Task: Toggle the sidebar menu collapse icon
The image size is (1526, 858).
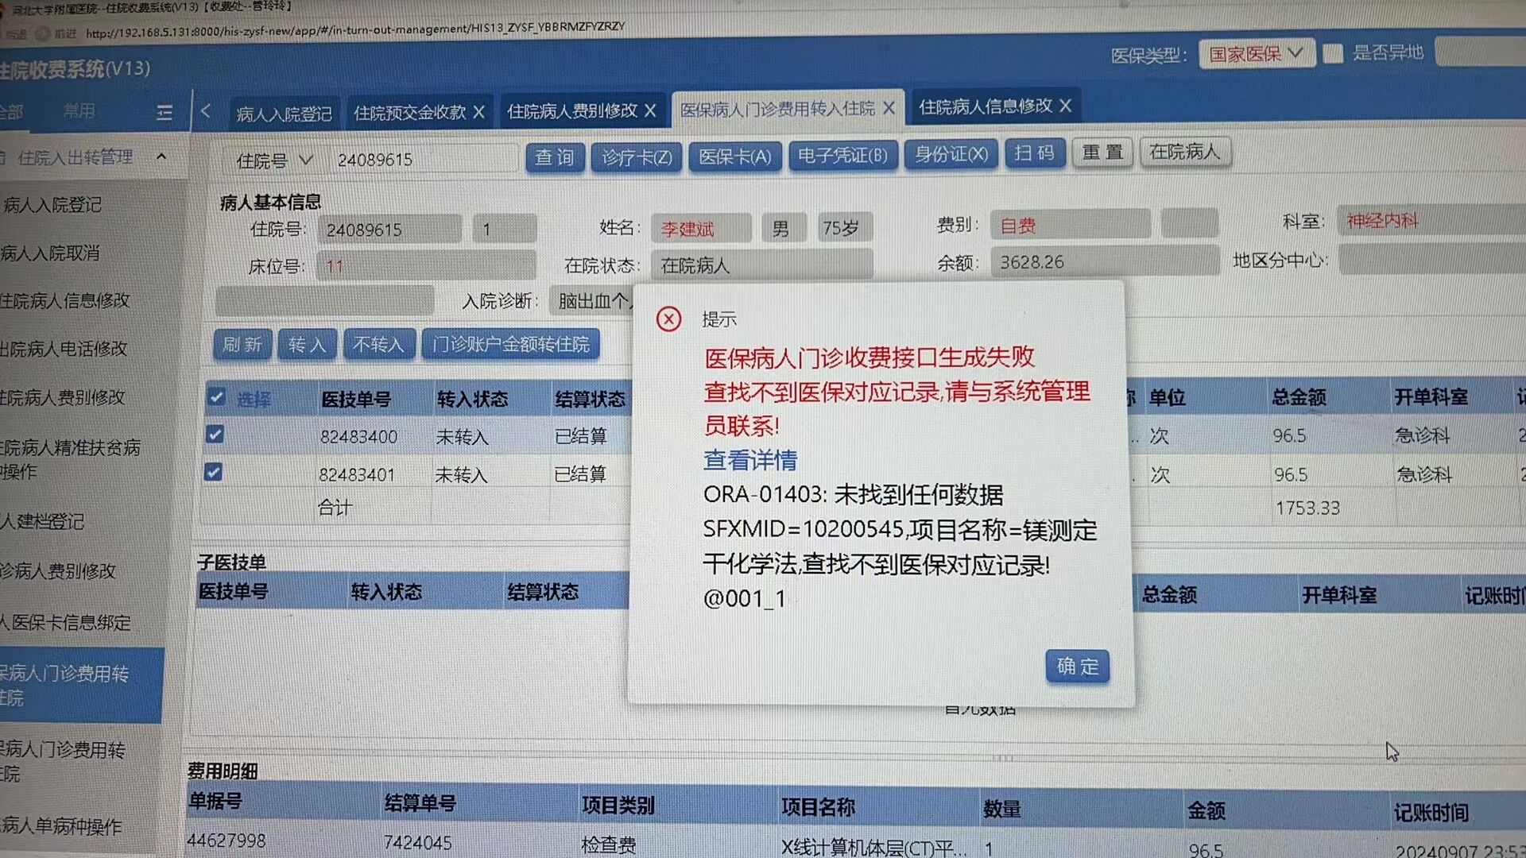Action: (x=165, y=113)
